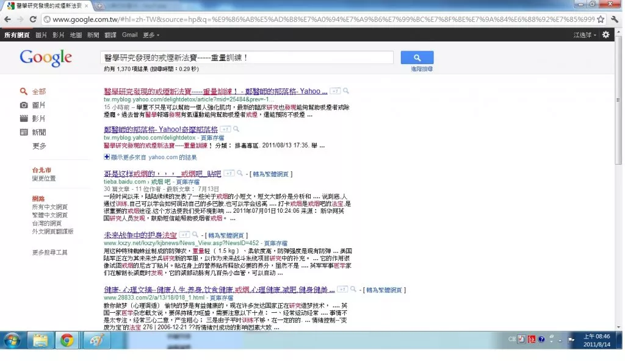Screen dimensions: 625x361
Task: Click the Google search query box
Action: tap(247, 57)
